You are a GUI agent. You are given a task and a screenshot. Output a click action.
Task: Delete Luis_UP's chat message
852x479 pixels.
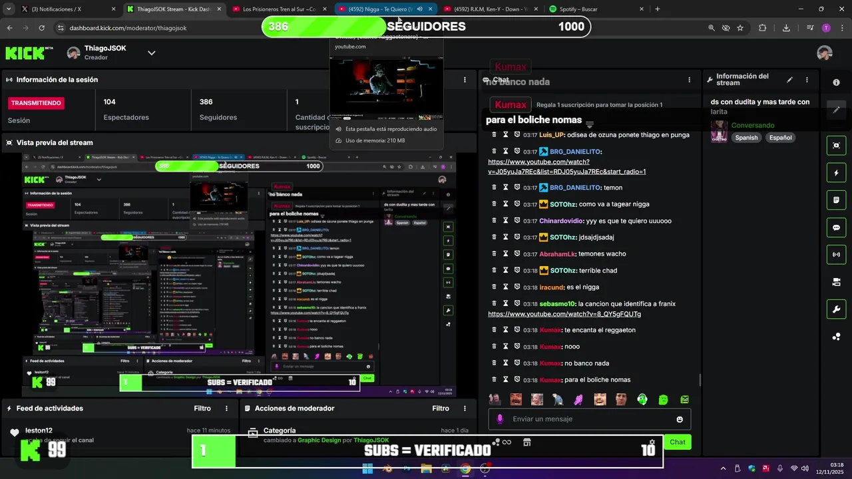point(494,134)
